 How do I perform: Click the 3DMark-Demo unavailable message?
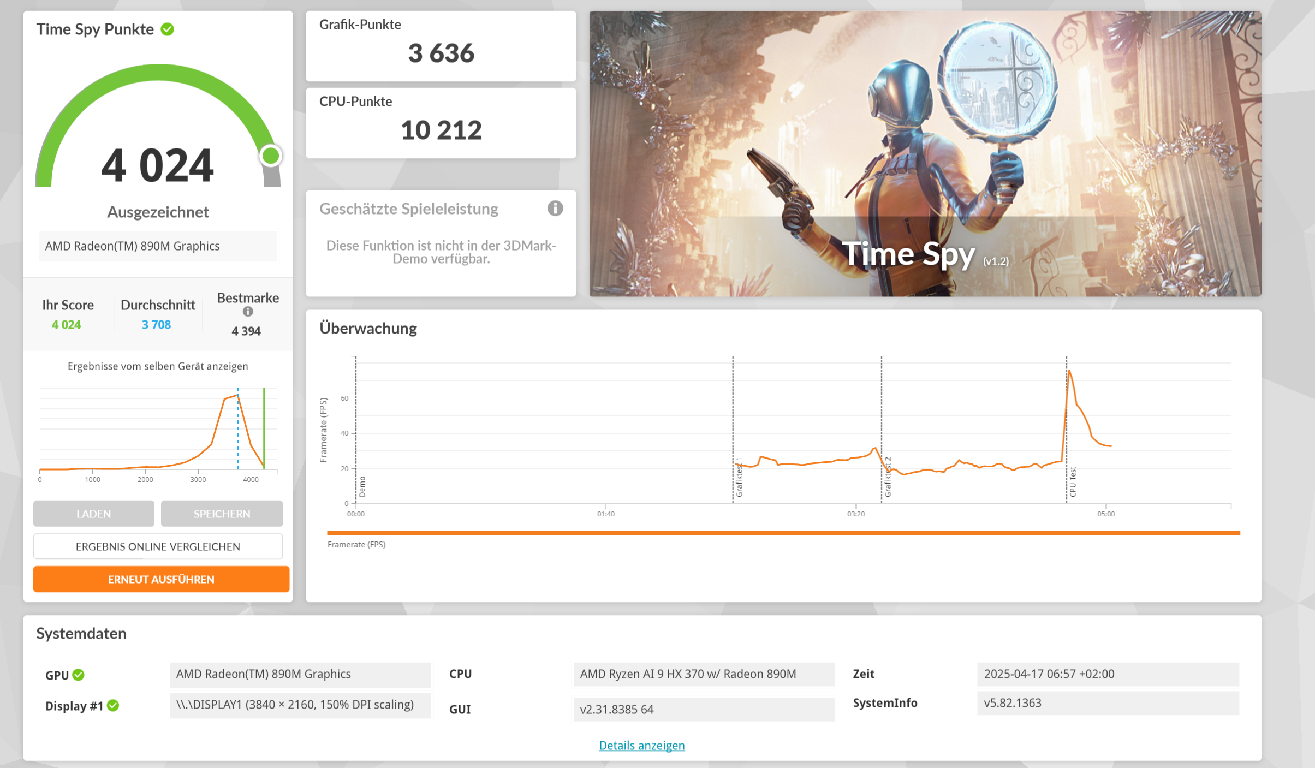[x=441, y=252]
